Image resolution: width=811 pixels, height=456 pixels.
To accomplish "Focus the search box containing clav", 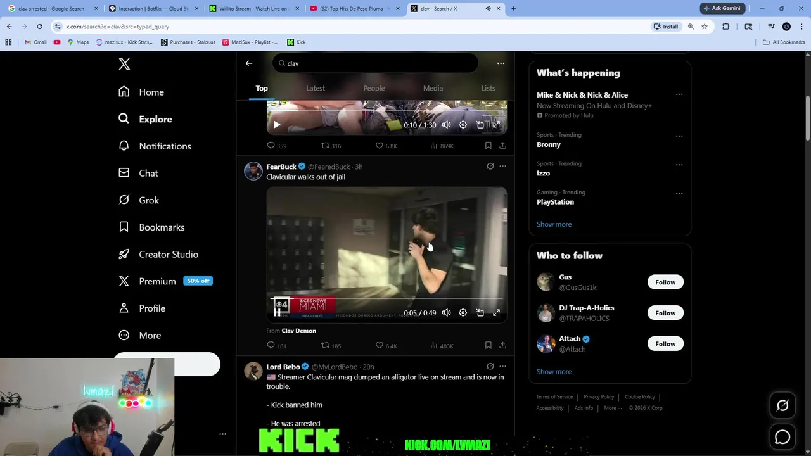I will [x=376, y=63].
